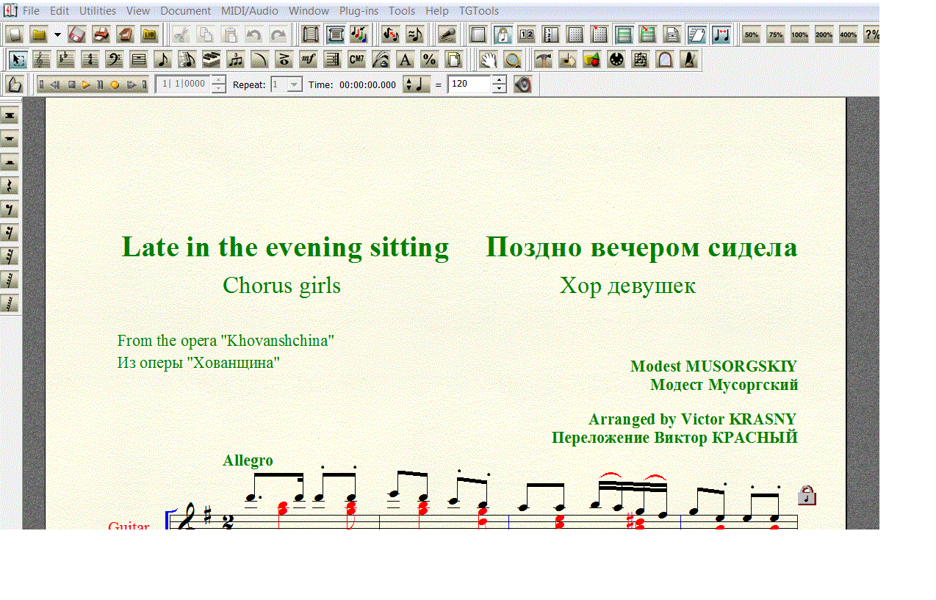Select the Clef tool bass-clef icon

pyautogui.click(x=114, y=59)
